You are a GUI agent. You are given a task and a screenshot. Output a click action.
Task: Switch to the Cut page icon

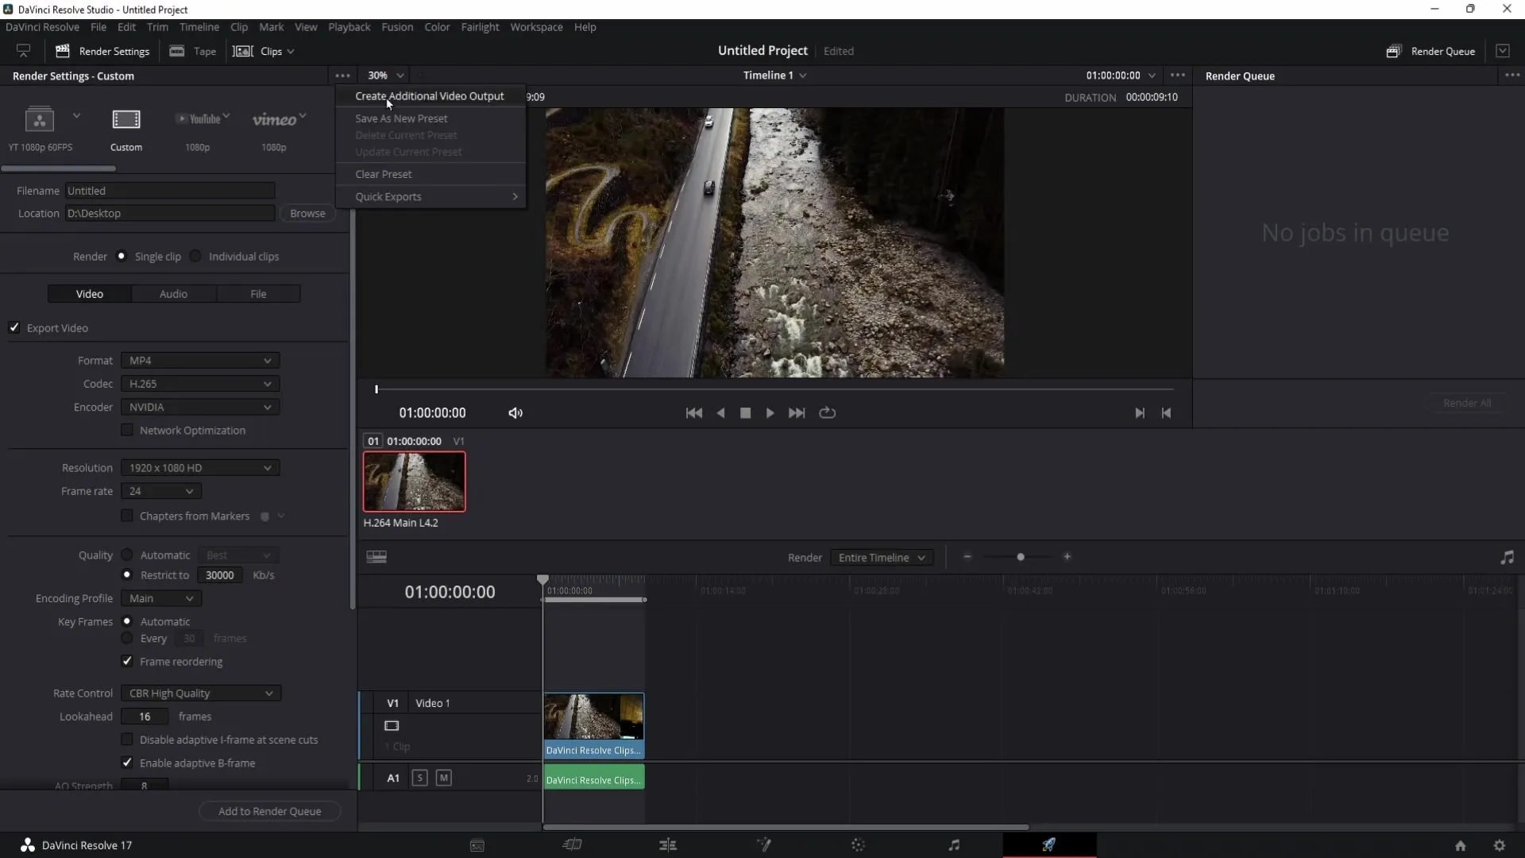[573, 845]
